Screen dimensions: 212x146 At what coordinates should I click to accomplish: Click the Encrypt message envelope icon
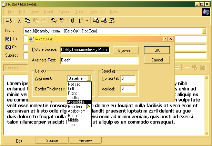[x=104, y=20]
